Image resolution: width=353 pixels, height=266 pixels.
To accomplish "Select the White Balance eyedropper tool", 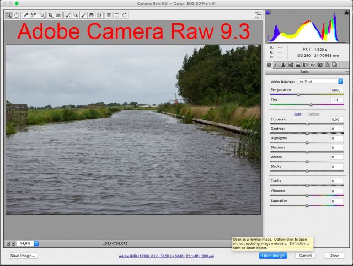I will [26, 15].
